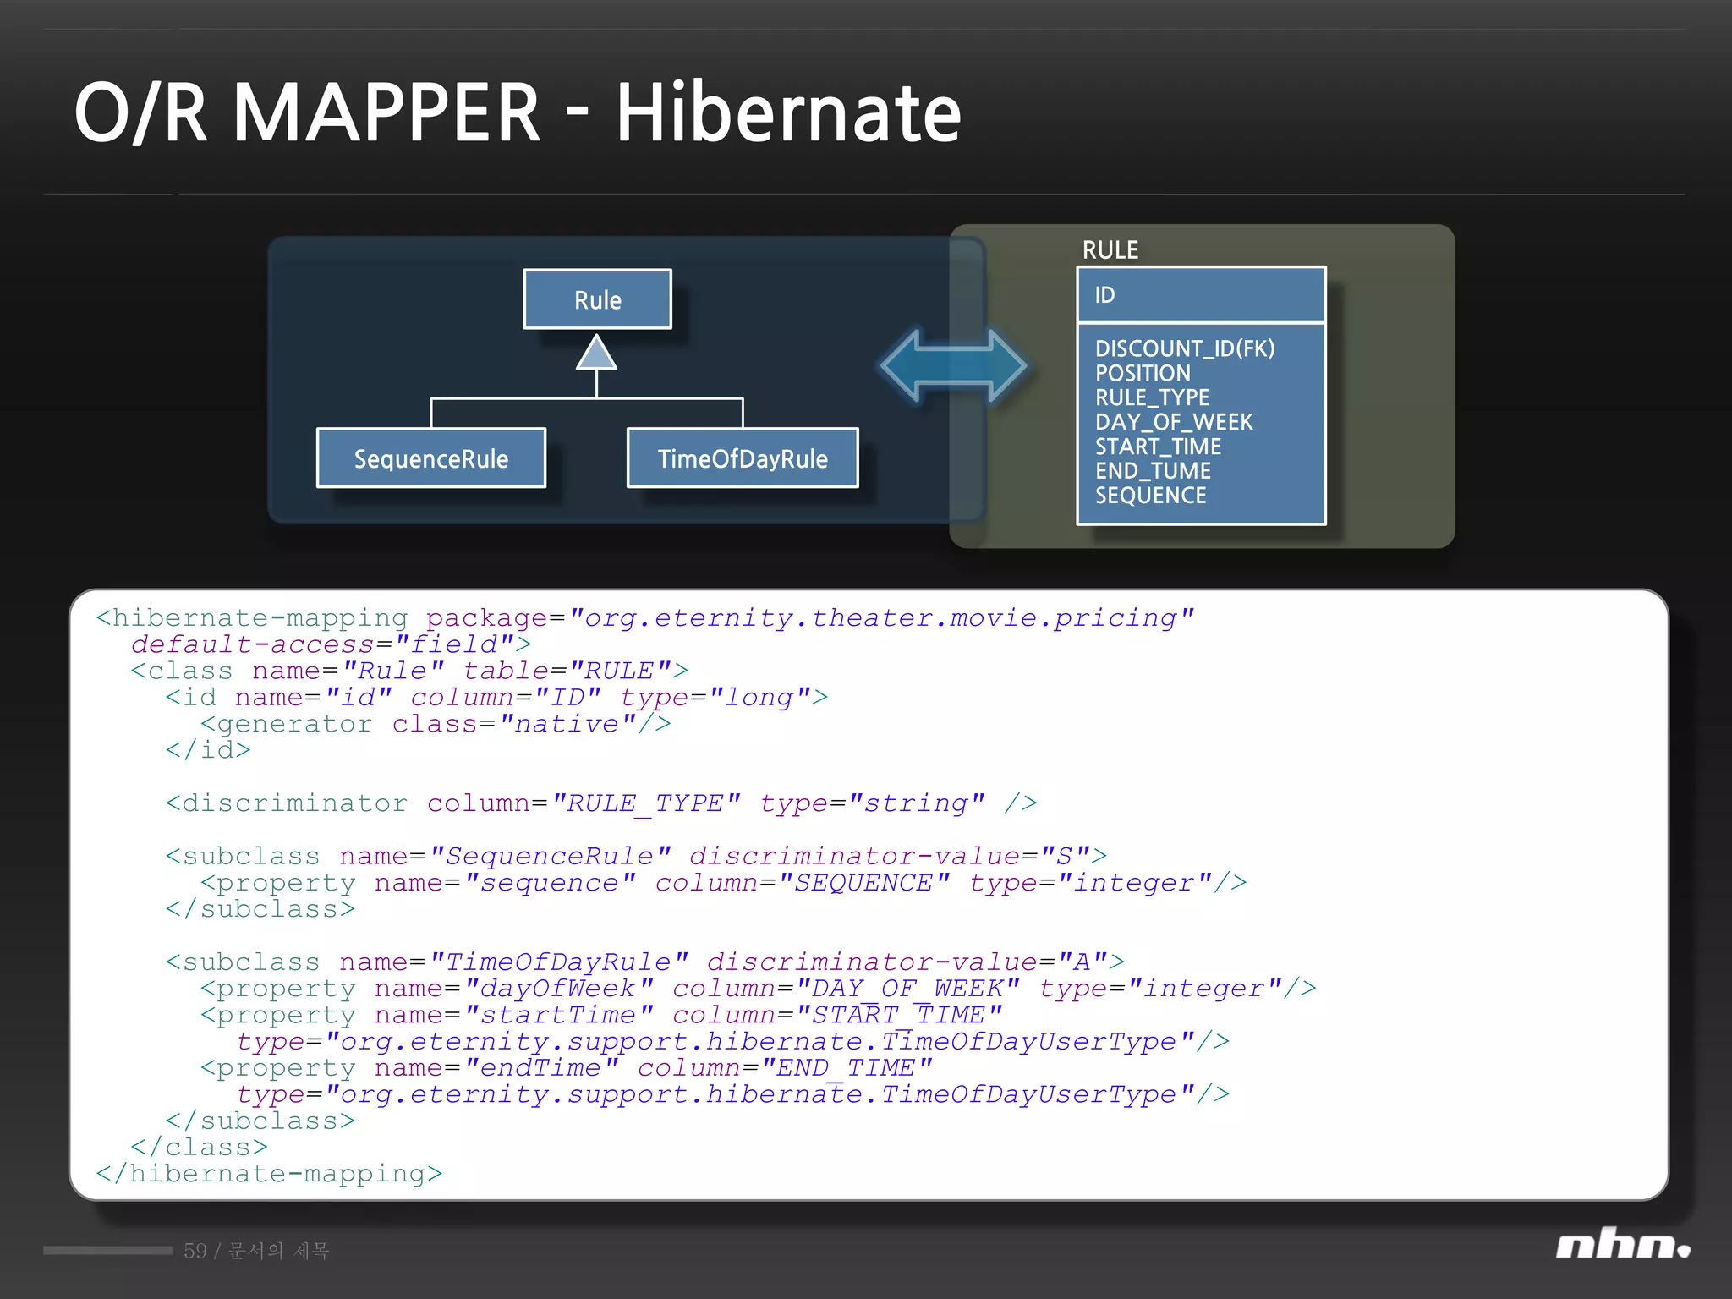Click the nhn logo
Screen dimensions: 1732x1299
click(1622, 1243)
